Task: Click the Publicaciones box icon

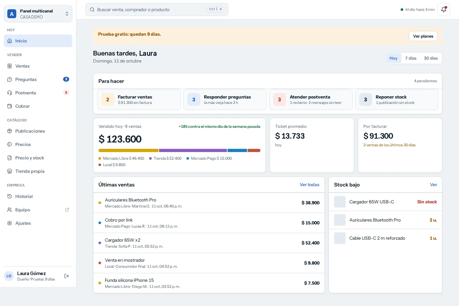Action: (10, 131)
